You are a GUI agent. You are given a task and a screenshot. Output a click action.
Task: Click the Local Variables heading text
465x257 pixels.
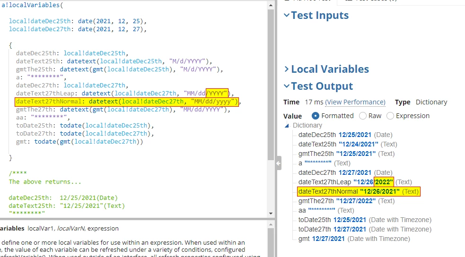pos(330,69)
